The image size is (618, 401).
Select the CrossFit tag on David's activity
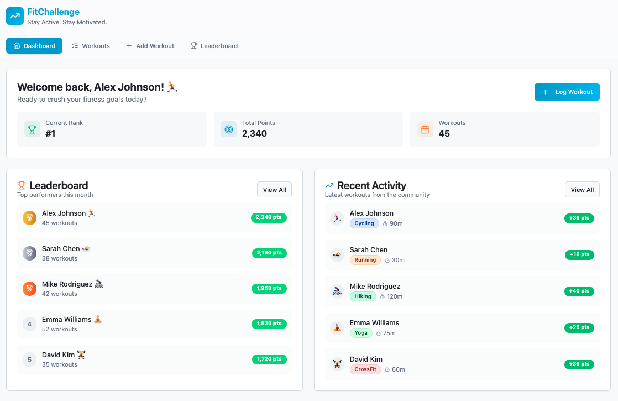point(365,369)
